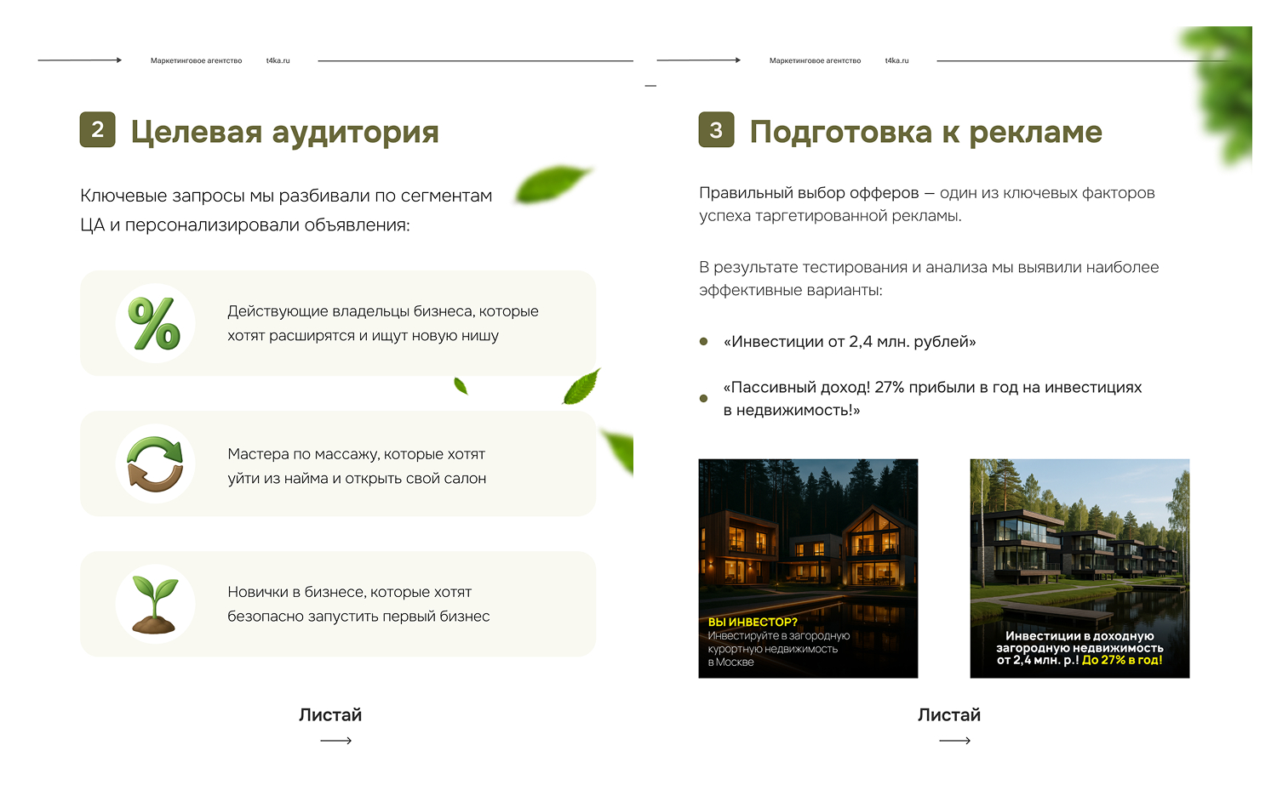Click the card about Мастера по массажу
The height and width of the screenshot is (796, 1277).
click(x=338, y=464)
